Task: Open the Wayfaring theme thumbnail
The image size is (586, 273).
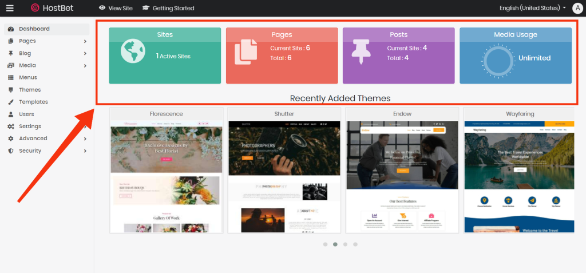Action: [520, 176]
